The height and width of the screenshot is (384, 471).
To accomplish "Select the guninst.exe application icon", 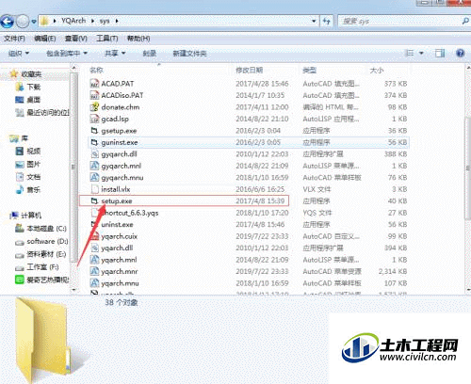I will click(94, 142).
